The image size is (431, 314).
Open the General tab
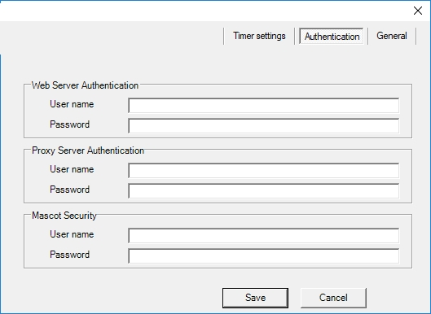click(x=392, y=36)
